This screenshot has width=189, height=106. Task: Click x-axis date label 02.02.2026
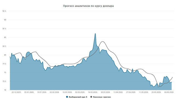point(54,92)
